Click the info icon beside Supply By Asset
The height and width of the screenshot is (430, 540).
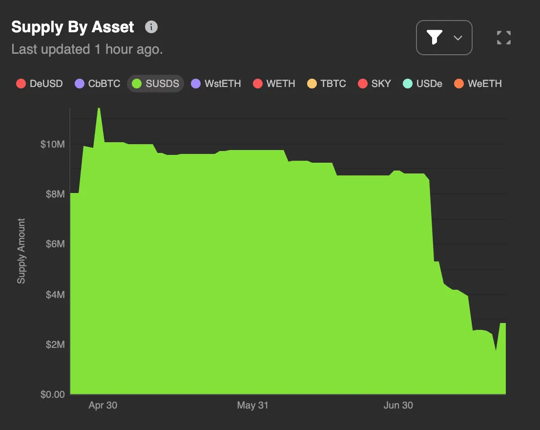coord(151,27)
